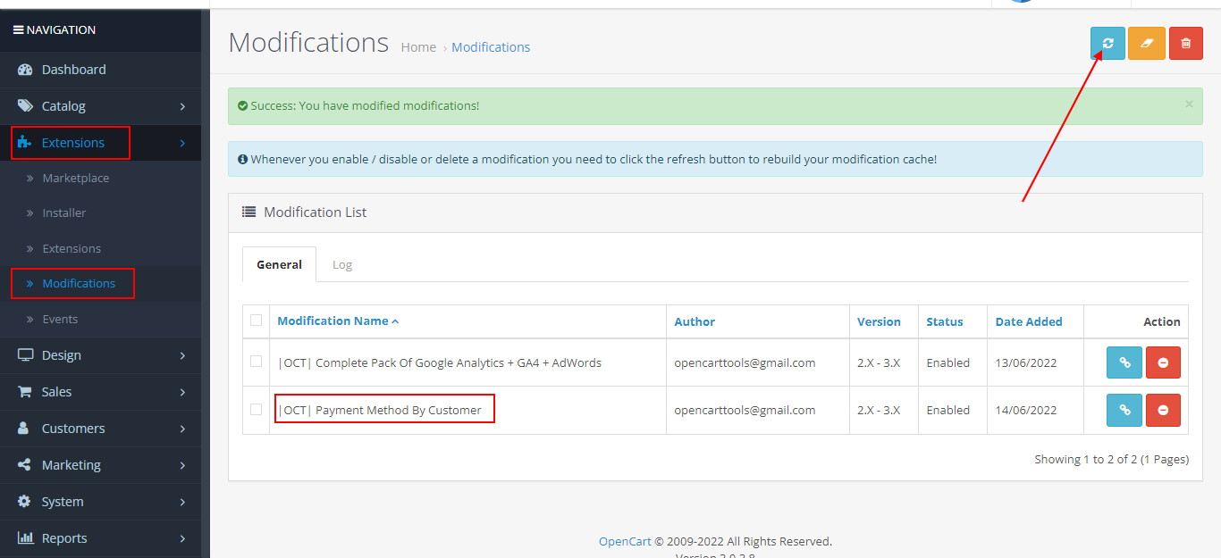
Task: Click the orange Clear eraser button
Action: click(1146, 43)
